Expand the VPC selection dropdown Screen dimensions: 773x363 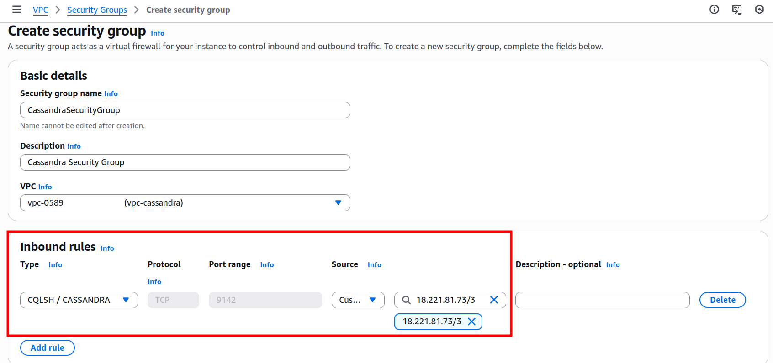[338, 203]
